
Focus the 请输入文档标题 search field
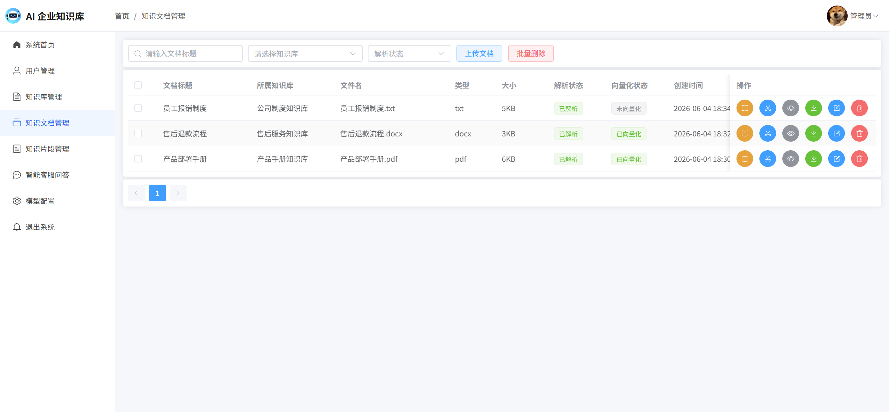pos(186,53)
